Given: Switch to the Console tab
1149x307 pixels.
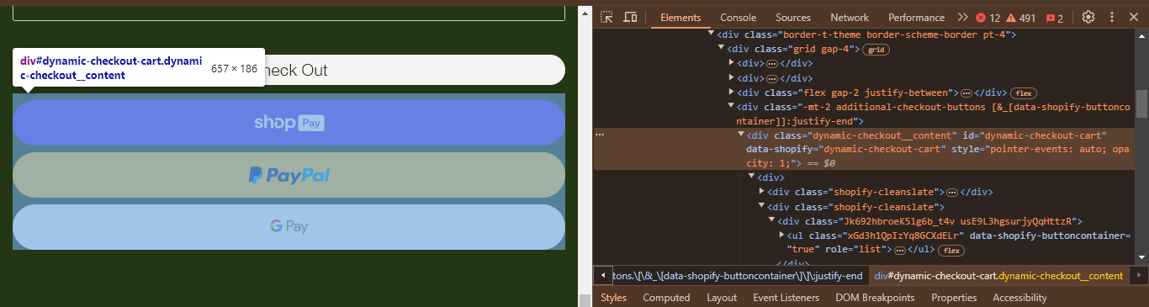Looking at the screenshot, I should point(738,18).
